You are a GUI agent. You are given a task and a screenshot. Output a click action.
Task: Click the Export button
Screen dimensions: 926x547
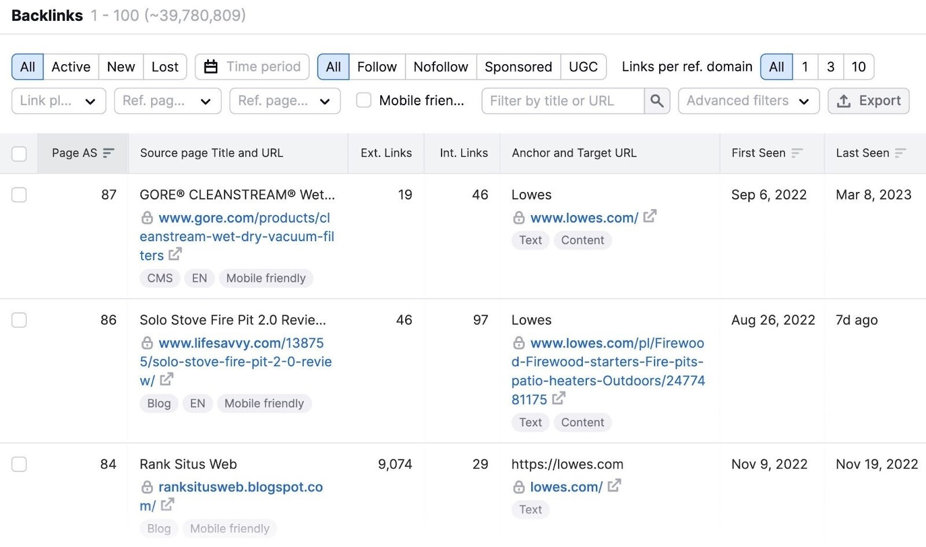tap(868, 101)
